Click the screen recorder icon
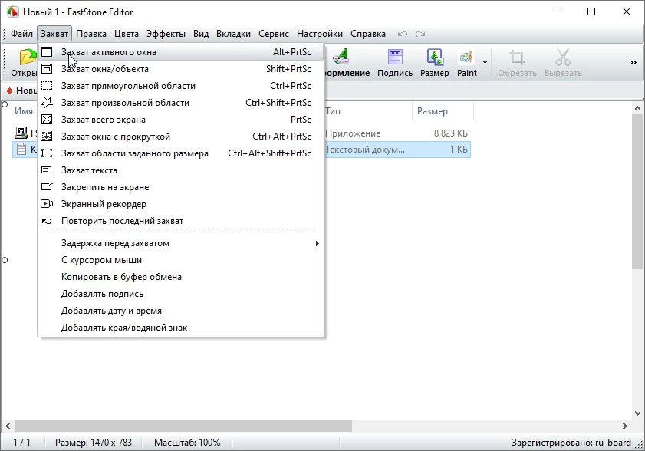The height and width of the screenshot is (451, 645). click(x=47, y=204)
